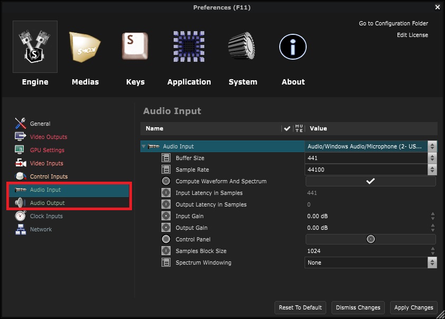Click Go to Configuration Folder link
This screenshot has height=319, width=445.
[x=393, y=23]
